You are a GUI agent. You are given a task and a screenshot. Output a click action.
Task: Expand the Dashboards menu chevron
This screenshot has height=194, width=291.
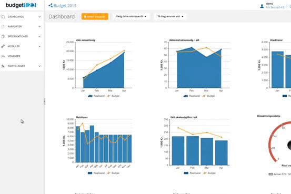coord(39,17)
